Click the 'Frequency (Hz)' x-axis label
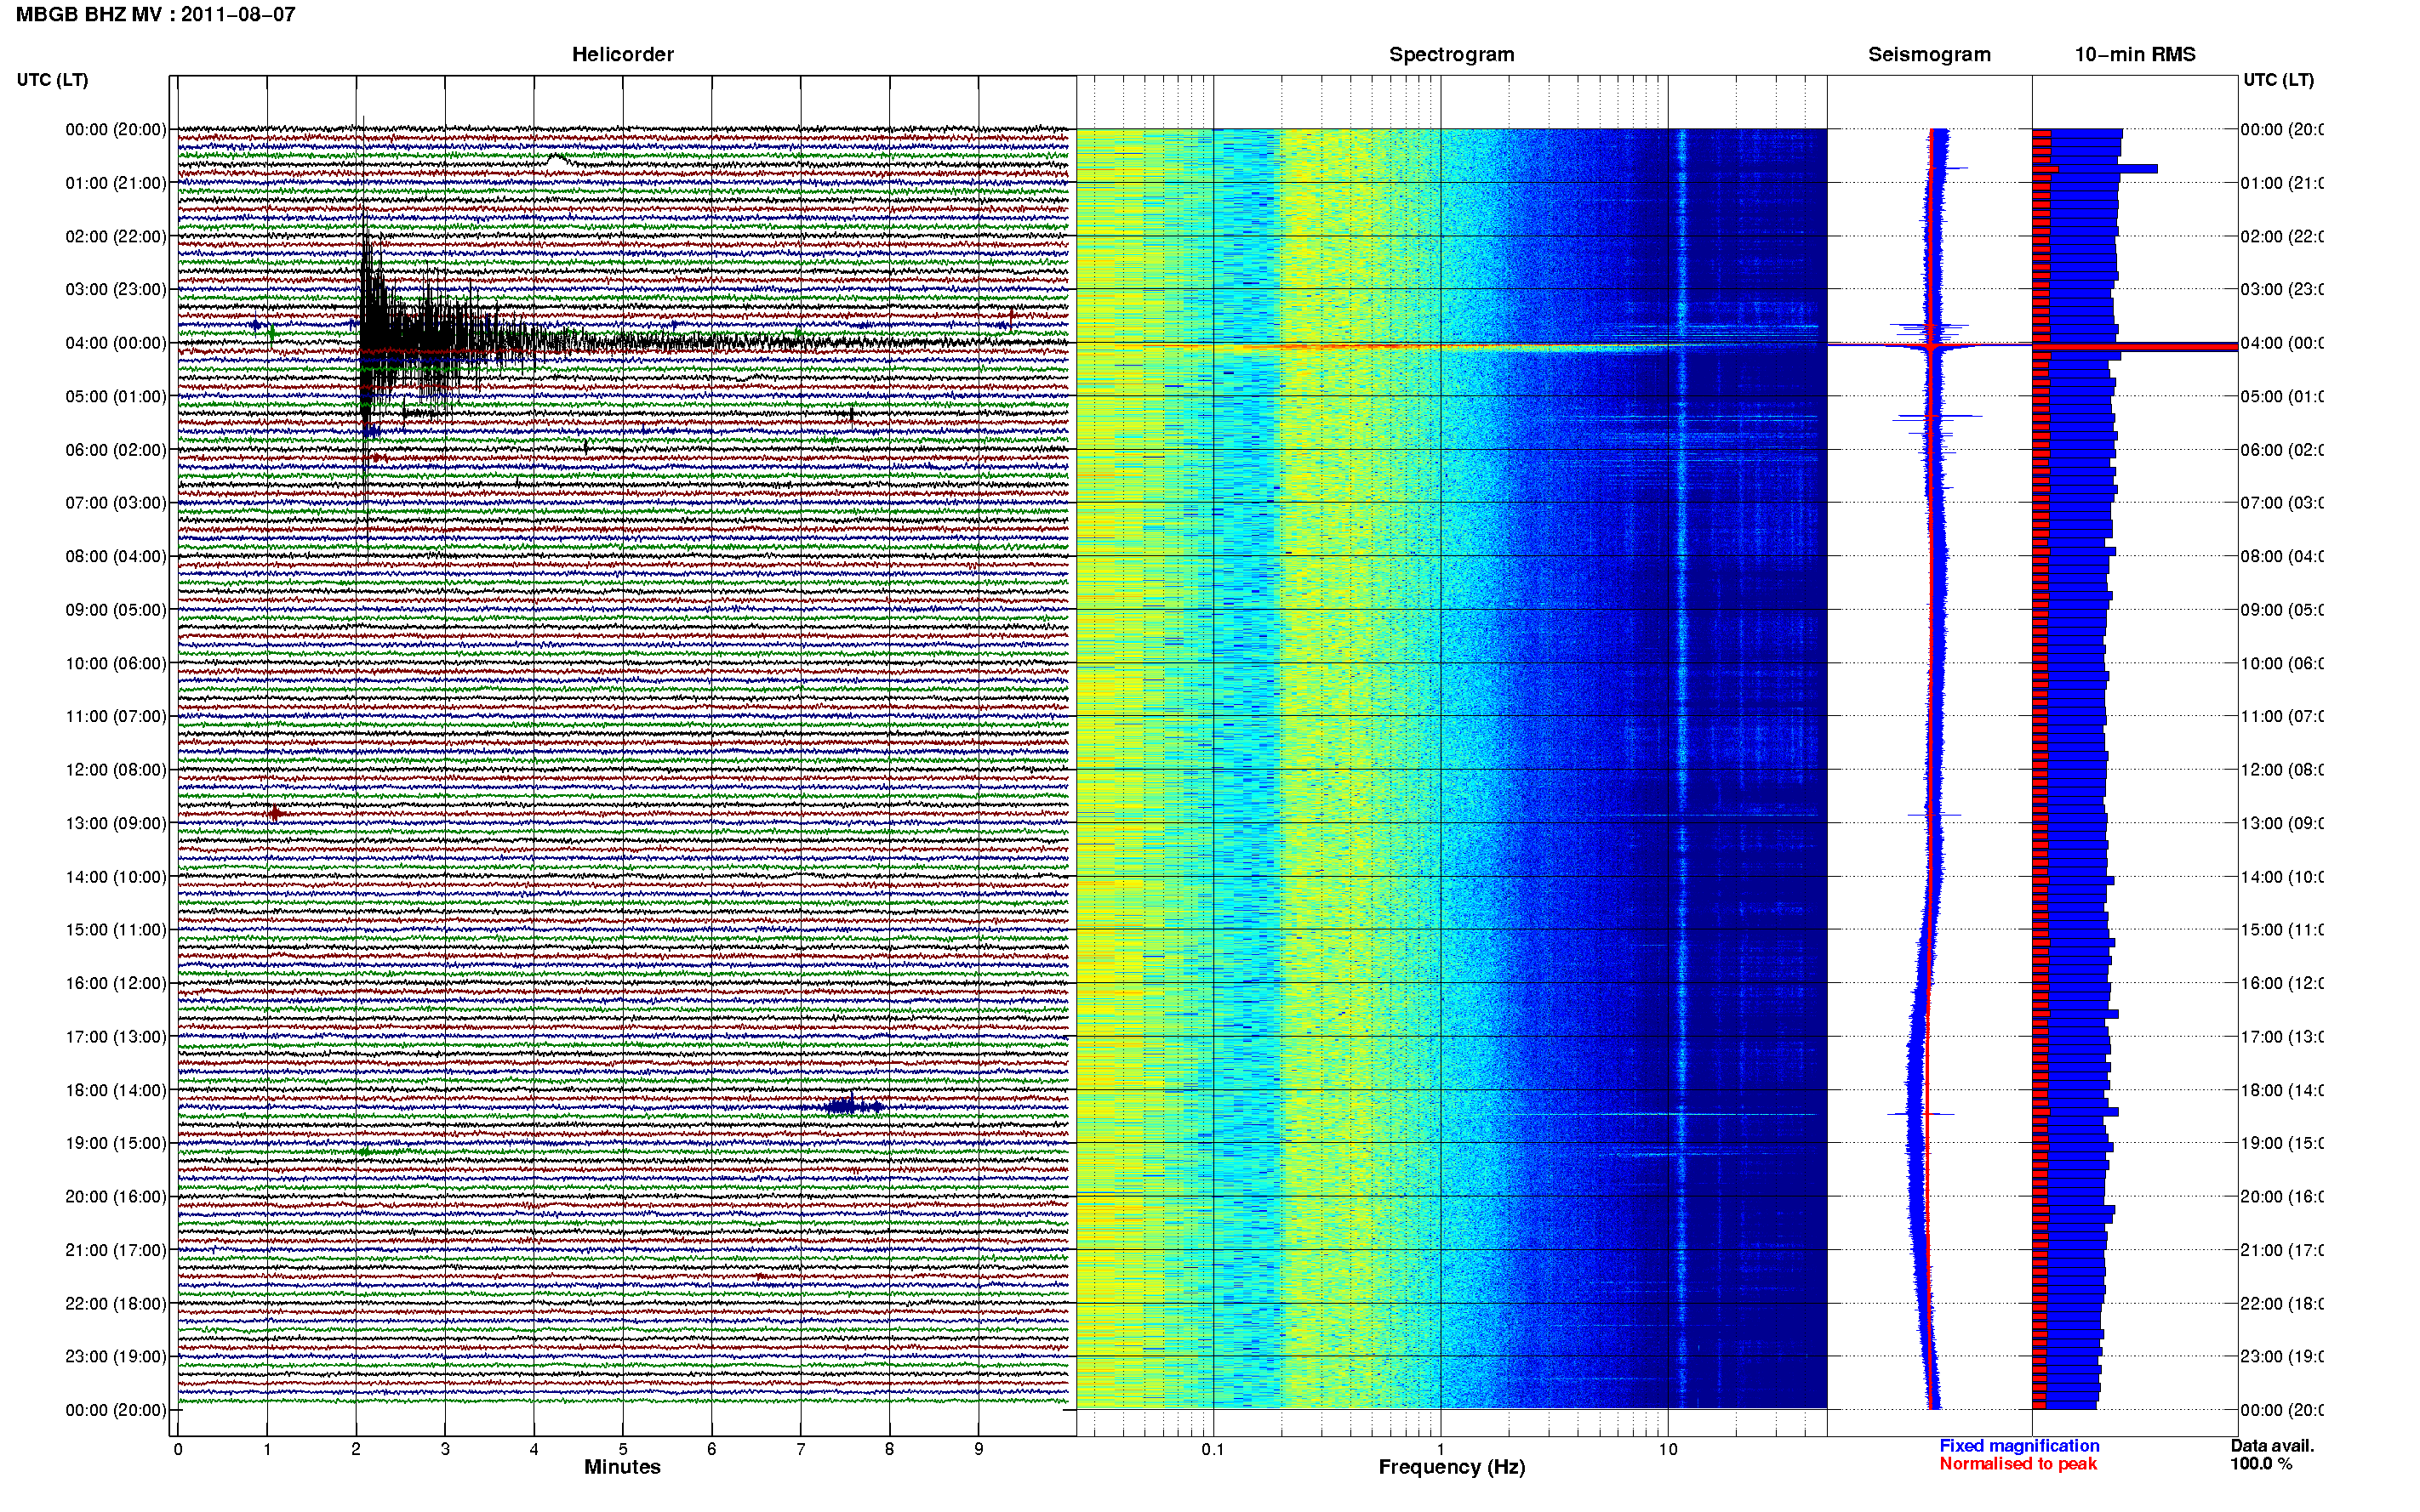This screenshot has width=2420, height=1512. (1452, 1468)
